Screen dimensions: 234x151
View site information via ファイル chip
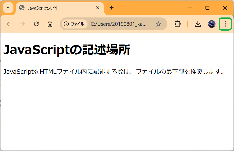74,24
